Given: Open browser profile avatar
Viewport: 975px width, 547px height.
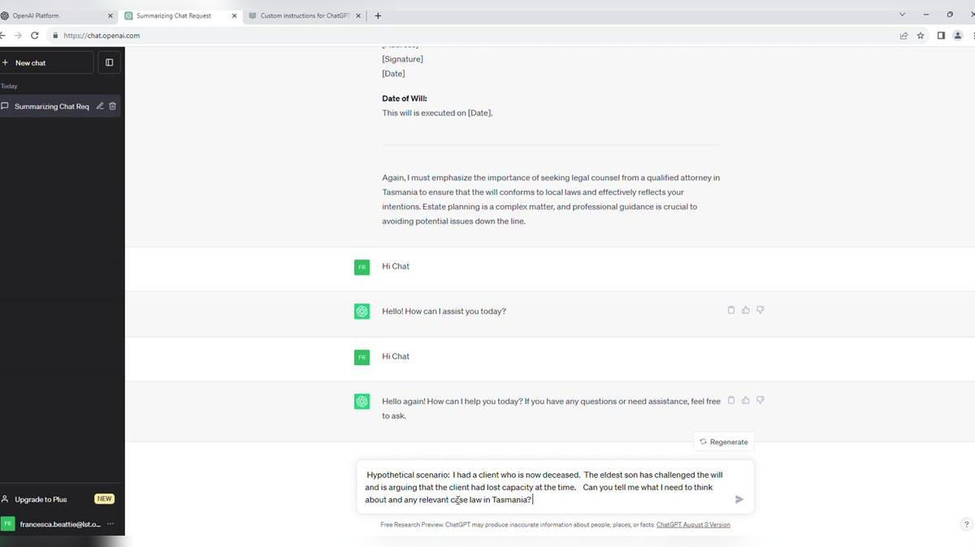Looking at the screenshot, I should [x=959, y=36].
